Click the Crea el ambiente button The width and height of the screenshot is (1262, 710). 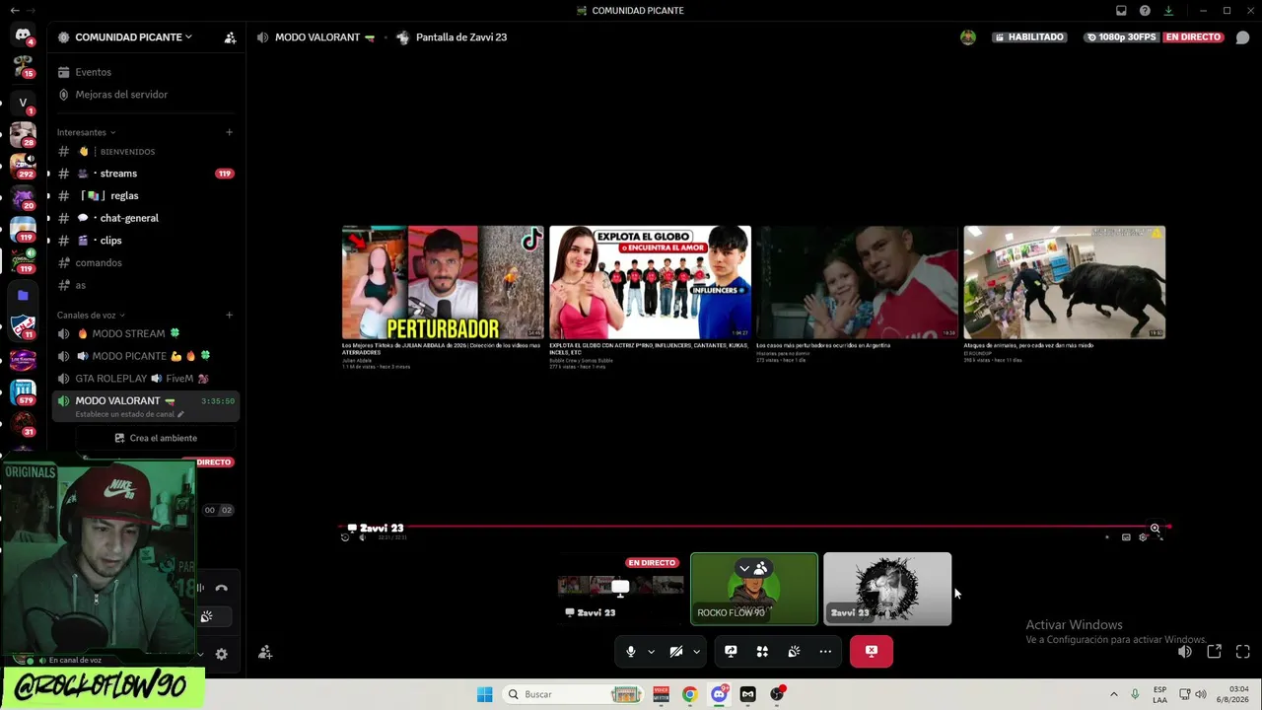(156, 438)
